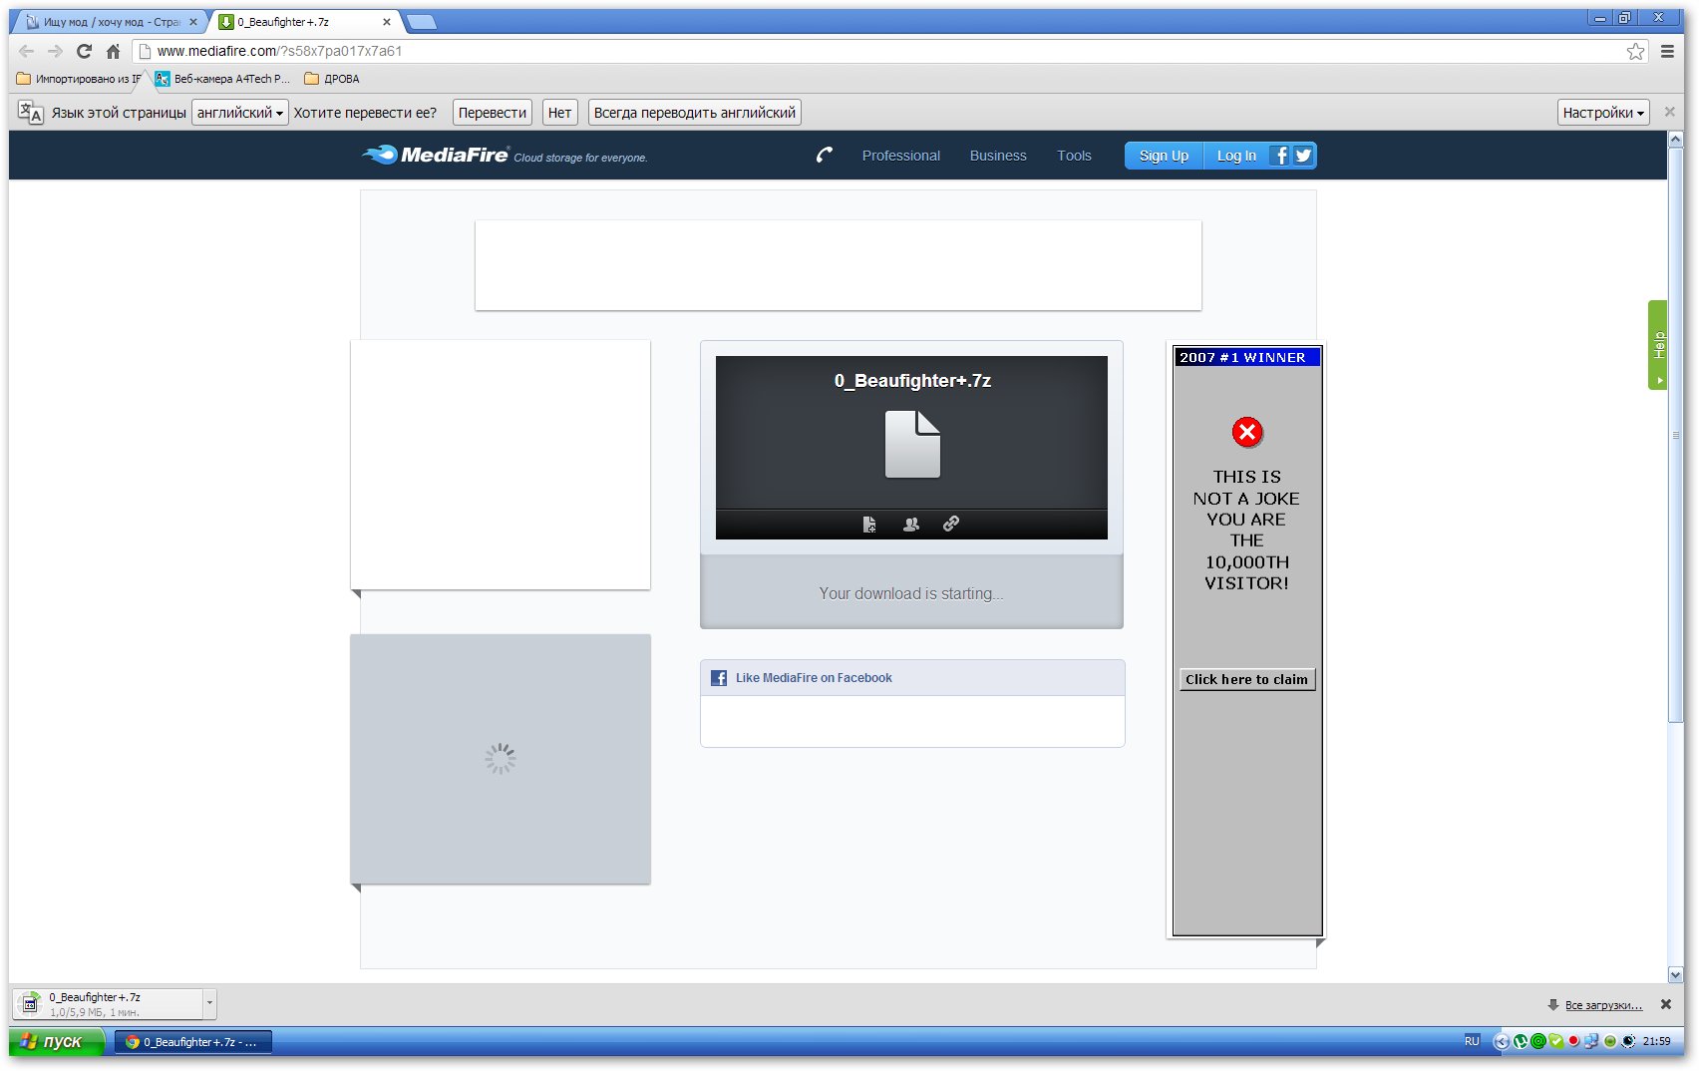Click the copy file icon in file toolbar
Image resolution: width=1699 pixels, height=1071 pixels.
point(869,524)
